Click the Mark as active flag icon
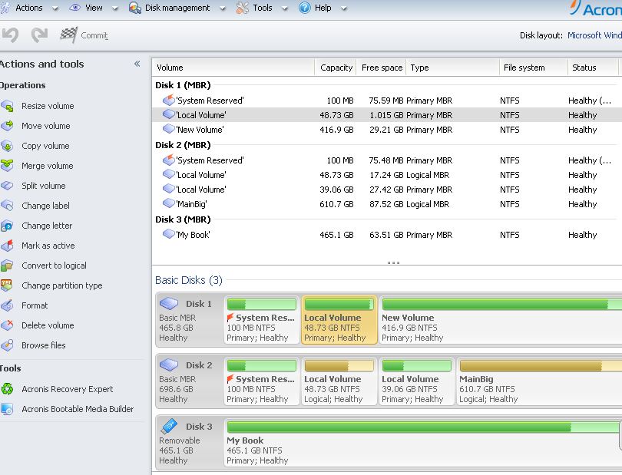Image resolution: width=622 pixels, height=475 pixels. coord(7,246)
